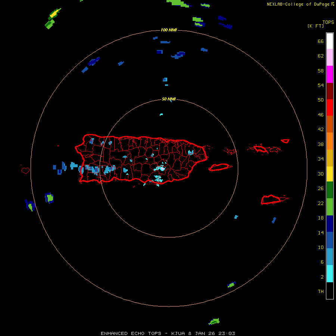Pick the dark orange legend swatch

330,124
